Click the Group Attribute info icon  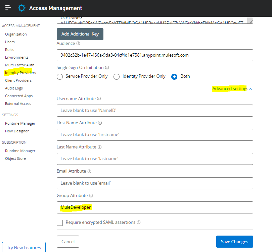pos(91,195)
